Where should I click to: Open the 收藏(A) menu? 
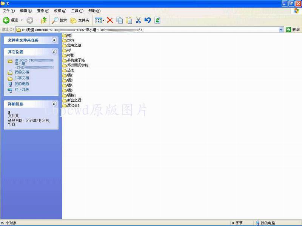(60, 11)
